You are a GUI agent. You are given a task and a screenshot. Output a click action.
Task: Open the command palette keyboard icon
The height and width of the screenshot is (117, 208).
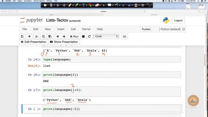click(124, 36)
